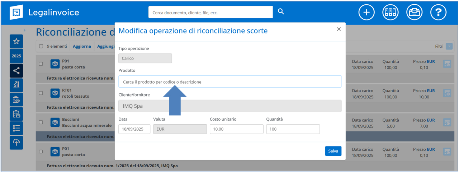Click the add new plus icon in header

(366, 12)
